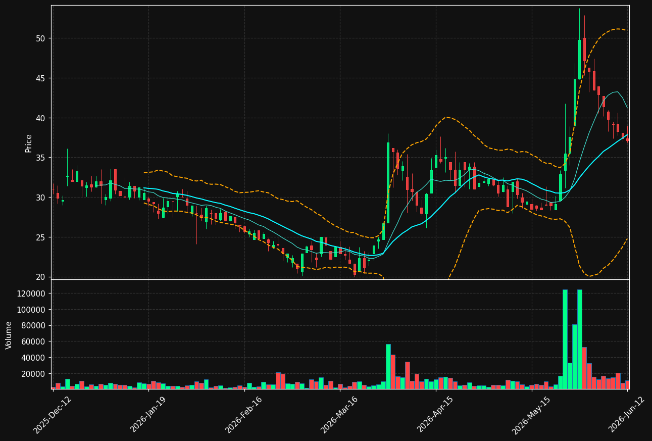Image resolution: width=652 pixels, height=441 pixels.
Task: Click the 2026-May-15 date label
Action: (x=531, y=414)
